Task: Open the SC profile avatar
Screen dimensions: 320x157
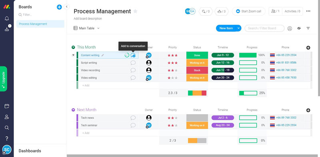Action: point(7,150)
